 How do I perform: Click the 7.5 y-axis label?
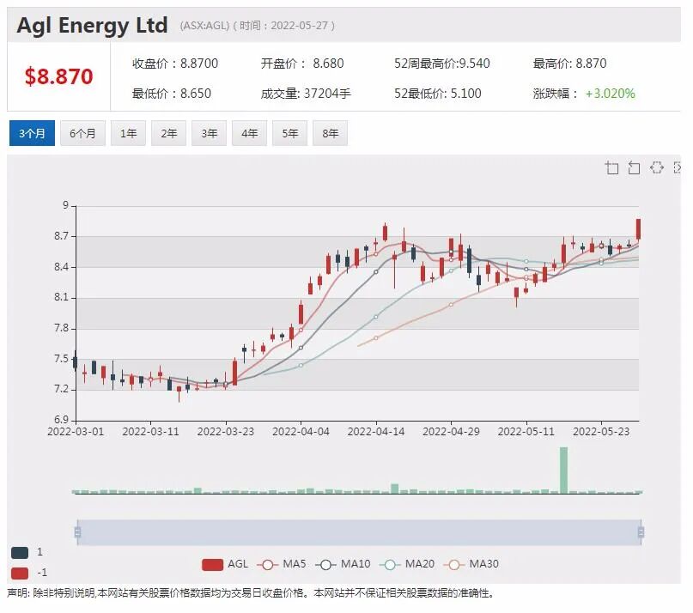coord(62,358)
